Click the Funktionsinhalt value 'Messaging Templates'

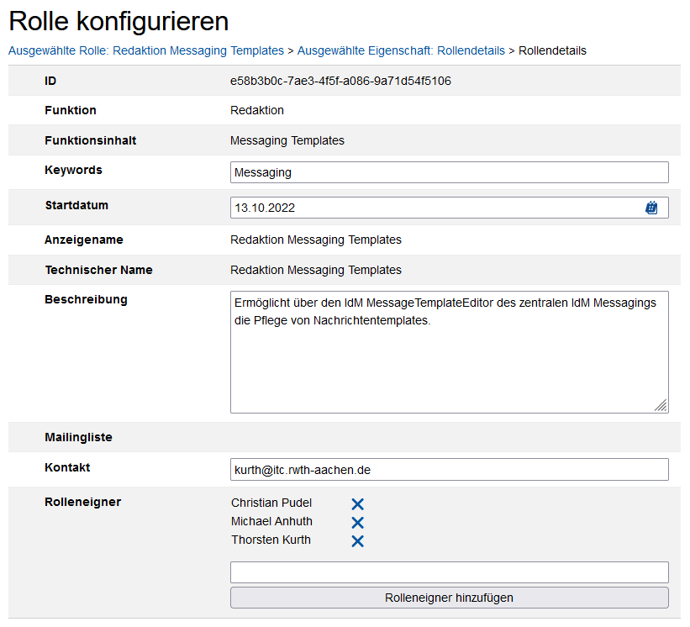tap(287, 140)
